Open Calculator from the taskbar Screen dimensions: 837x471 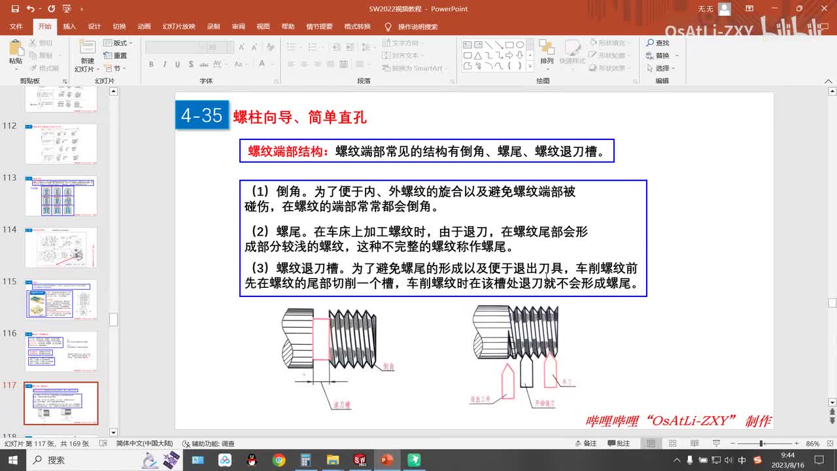[305, 460]
